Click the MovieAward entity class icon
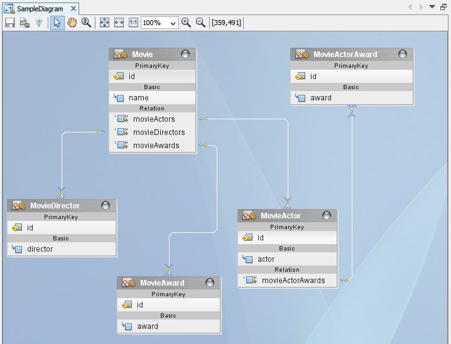Image resolution: width=451 pixels, height=344 pixels. pos(129,282)
